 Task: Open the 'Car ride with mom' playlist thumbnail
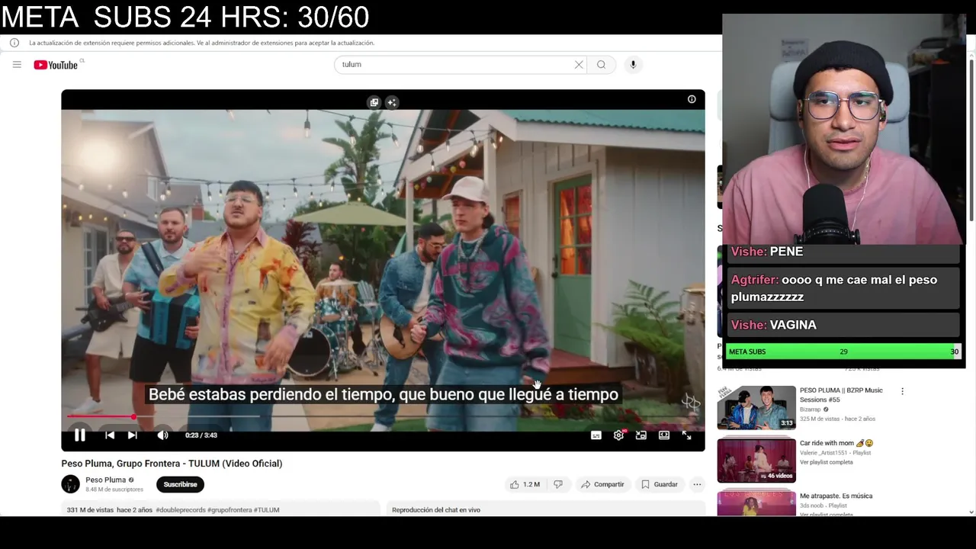tap(756, 461)
